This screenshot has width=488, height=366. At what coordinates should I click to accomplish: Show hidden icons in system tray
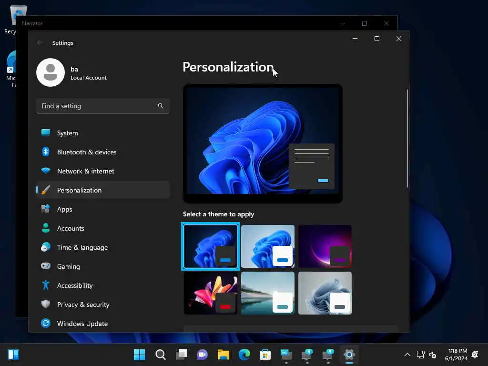point(407,355)
